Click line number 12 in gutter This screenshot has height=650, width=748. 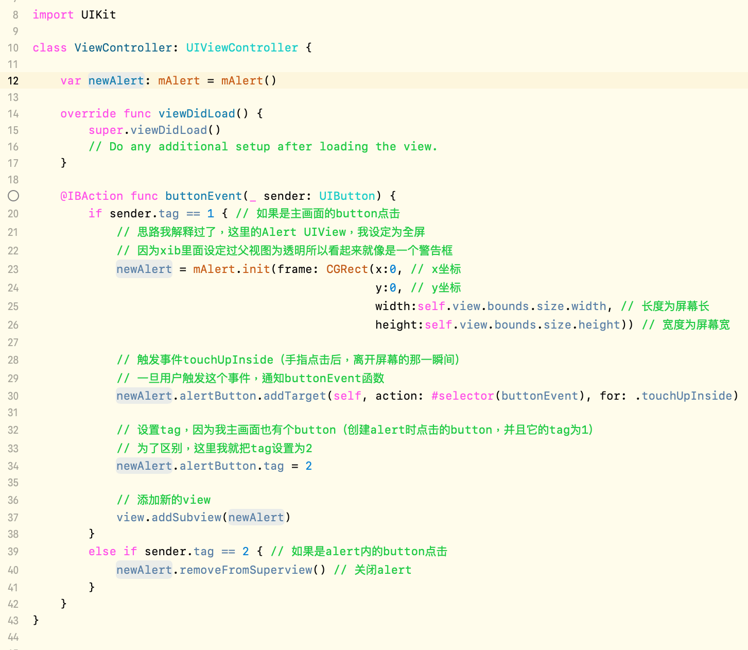[x=13, y=81]
